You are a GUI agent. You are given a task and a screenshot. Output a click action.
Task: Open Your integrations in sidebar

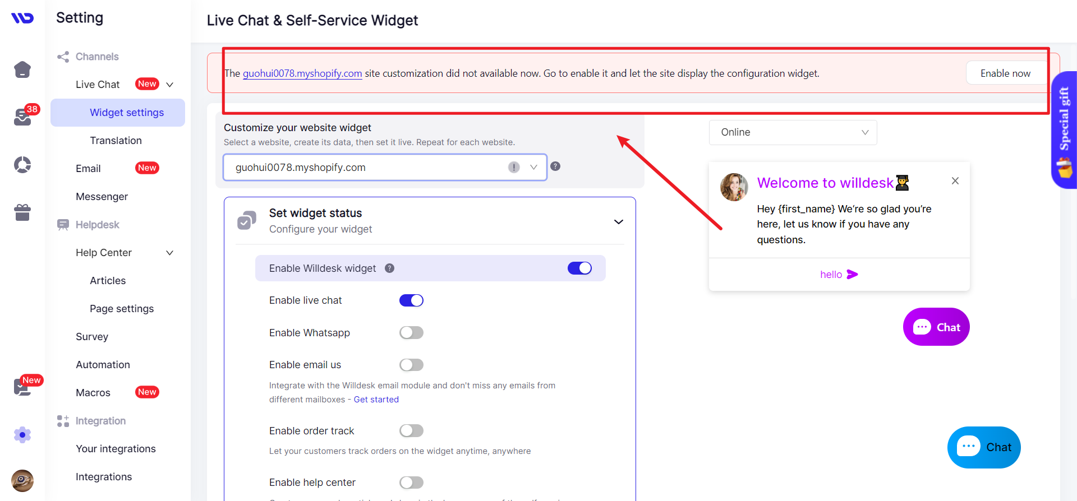click(116, 449)
